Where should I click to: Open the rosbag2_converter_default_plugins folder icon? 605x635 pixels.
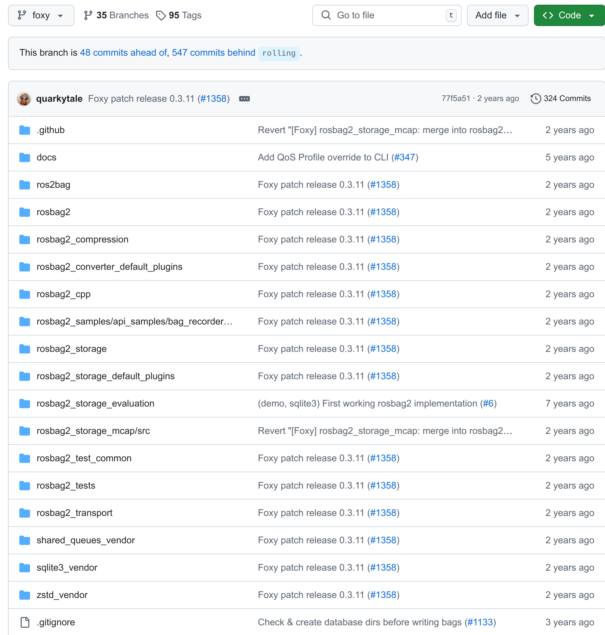[25, 267]
